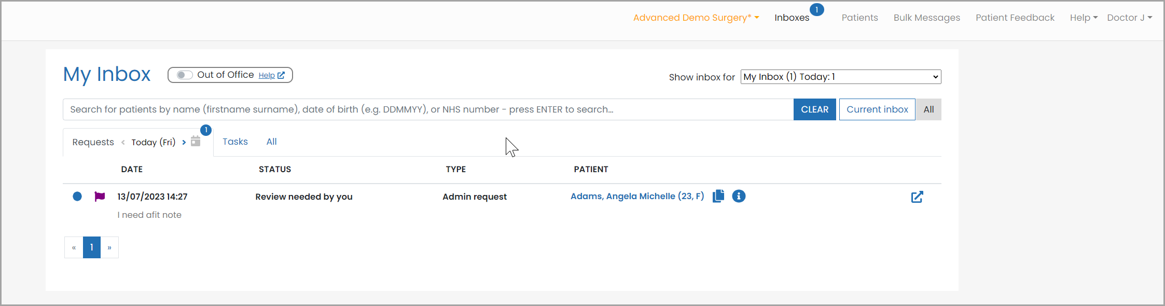Select the Current inbox search scope
Screen dimensions: 1165x306
pyautogui.click(x=877, y=109)
